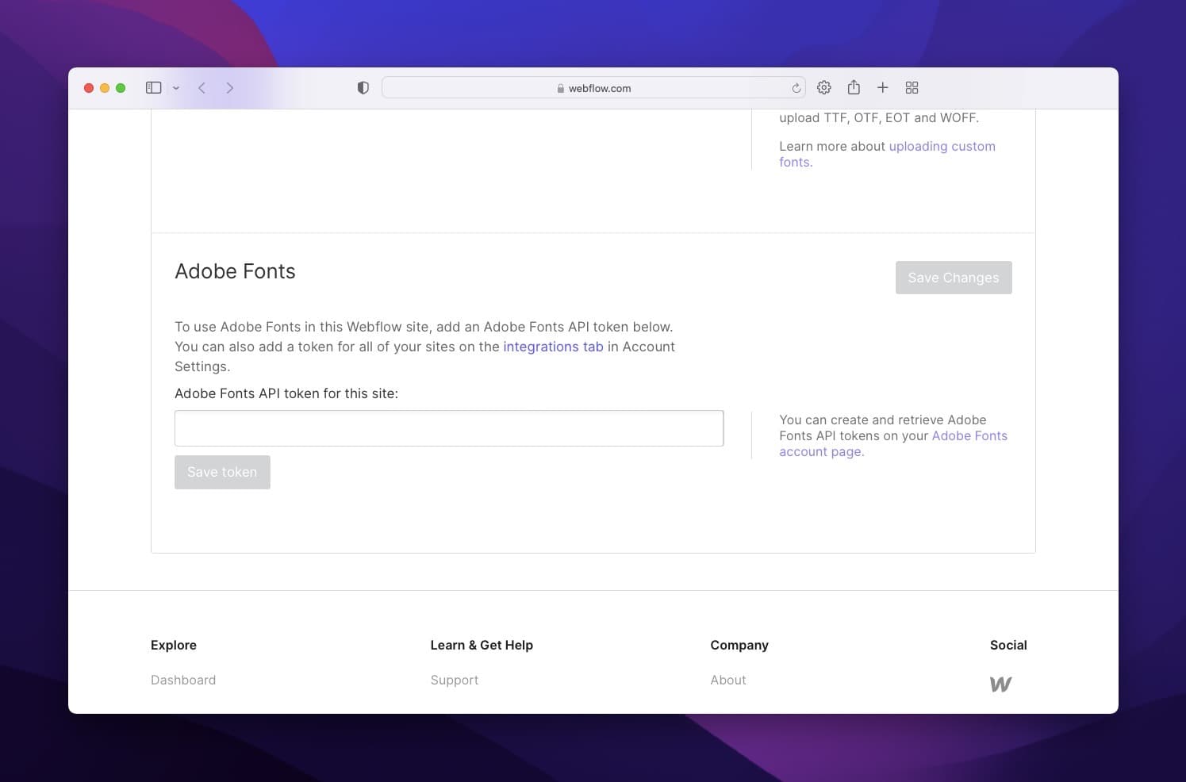Open the Support footer link
The width and height of the screenshot is (1186, 782).
click(x=455, y=680)
